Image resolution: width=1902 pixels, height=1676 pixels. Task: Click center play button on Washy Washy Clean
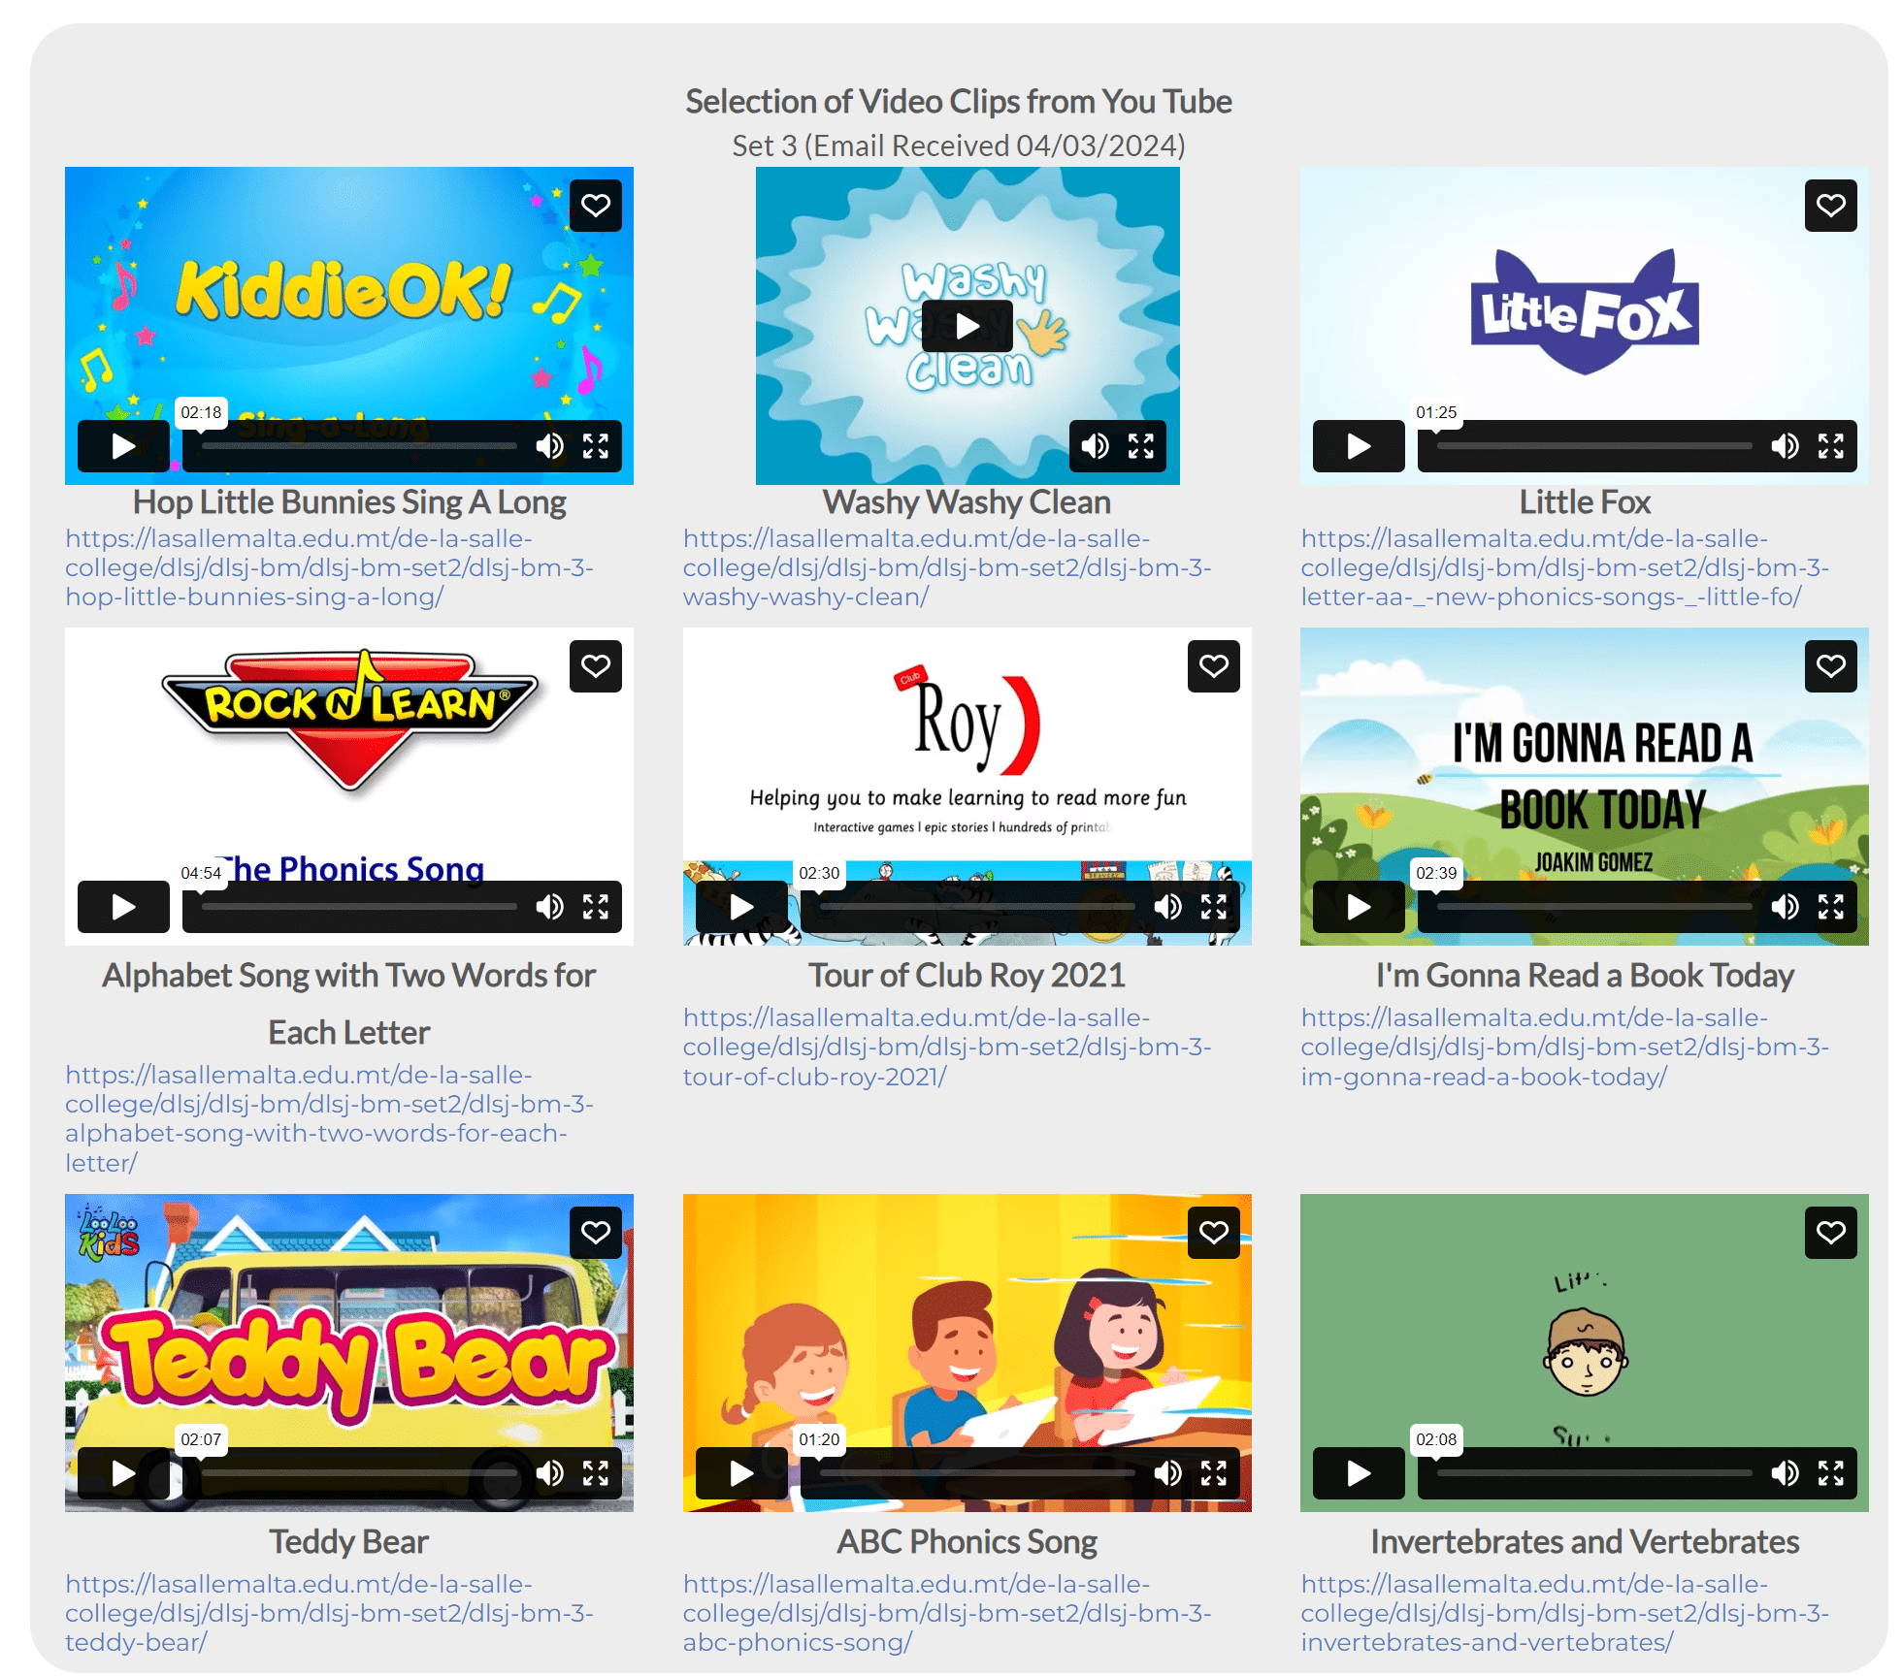967,326
